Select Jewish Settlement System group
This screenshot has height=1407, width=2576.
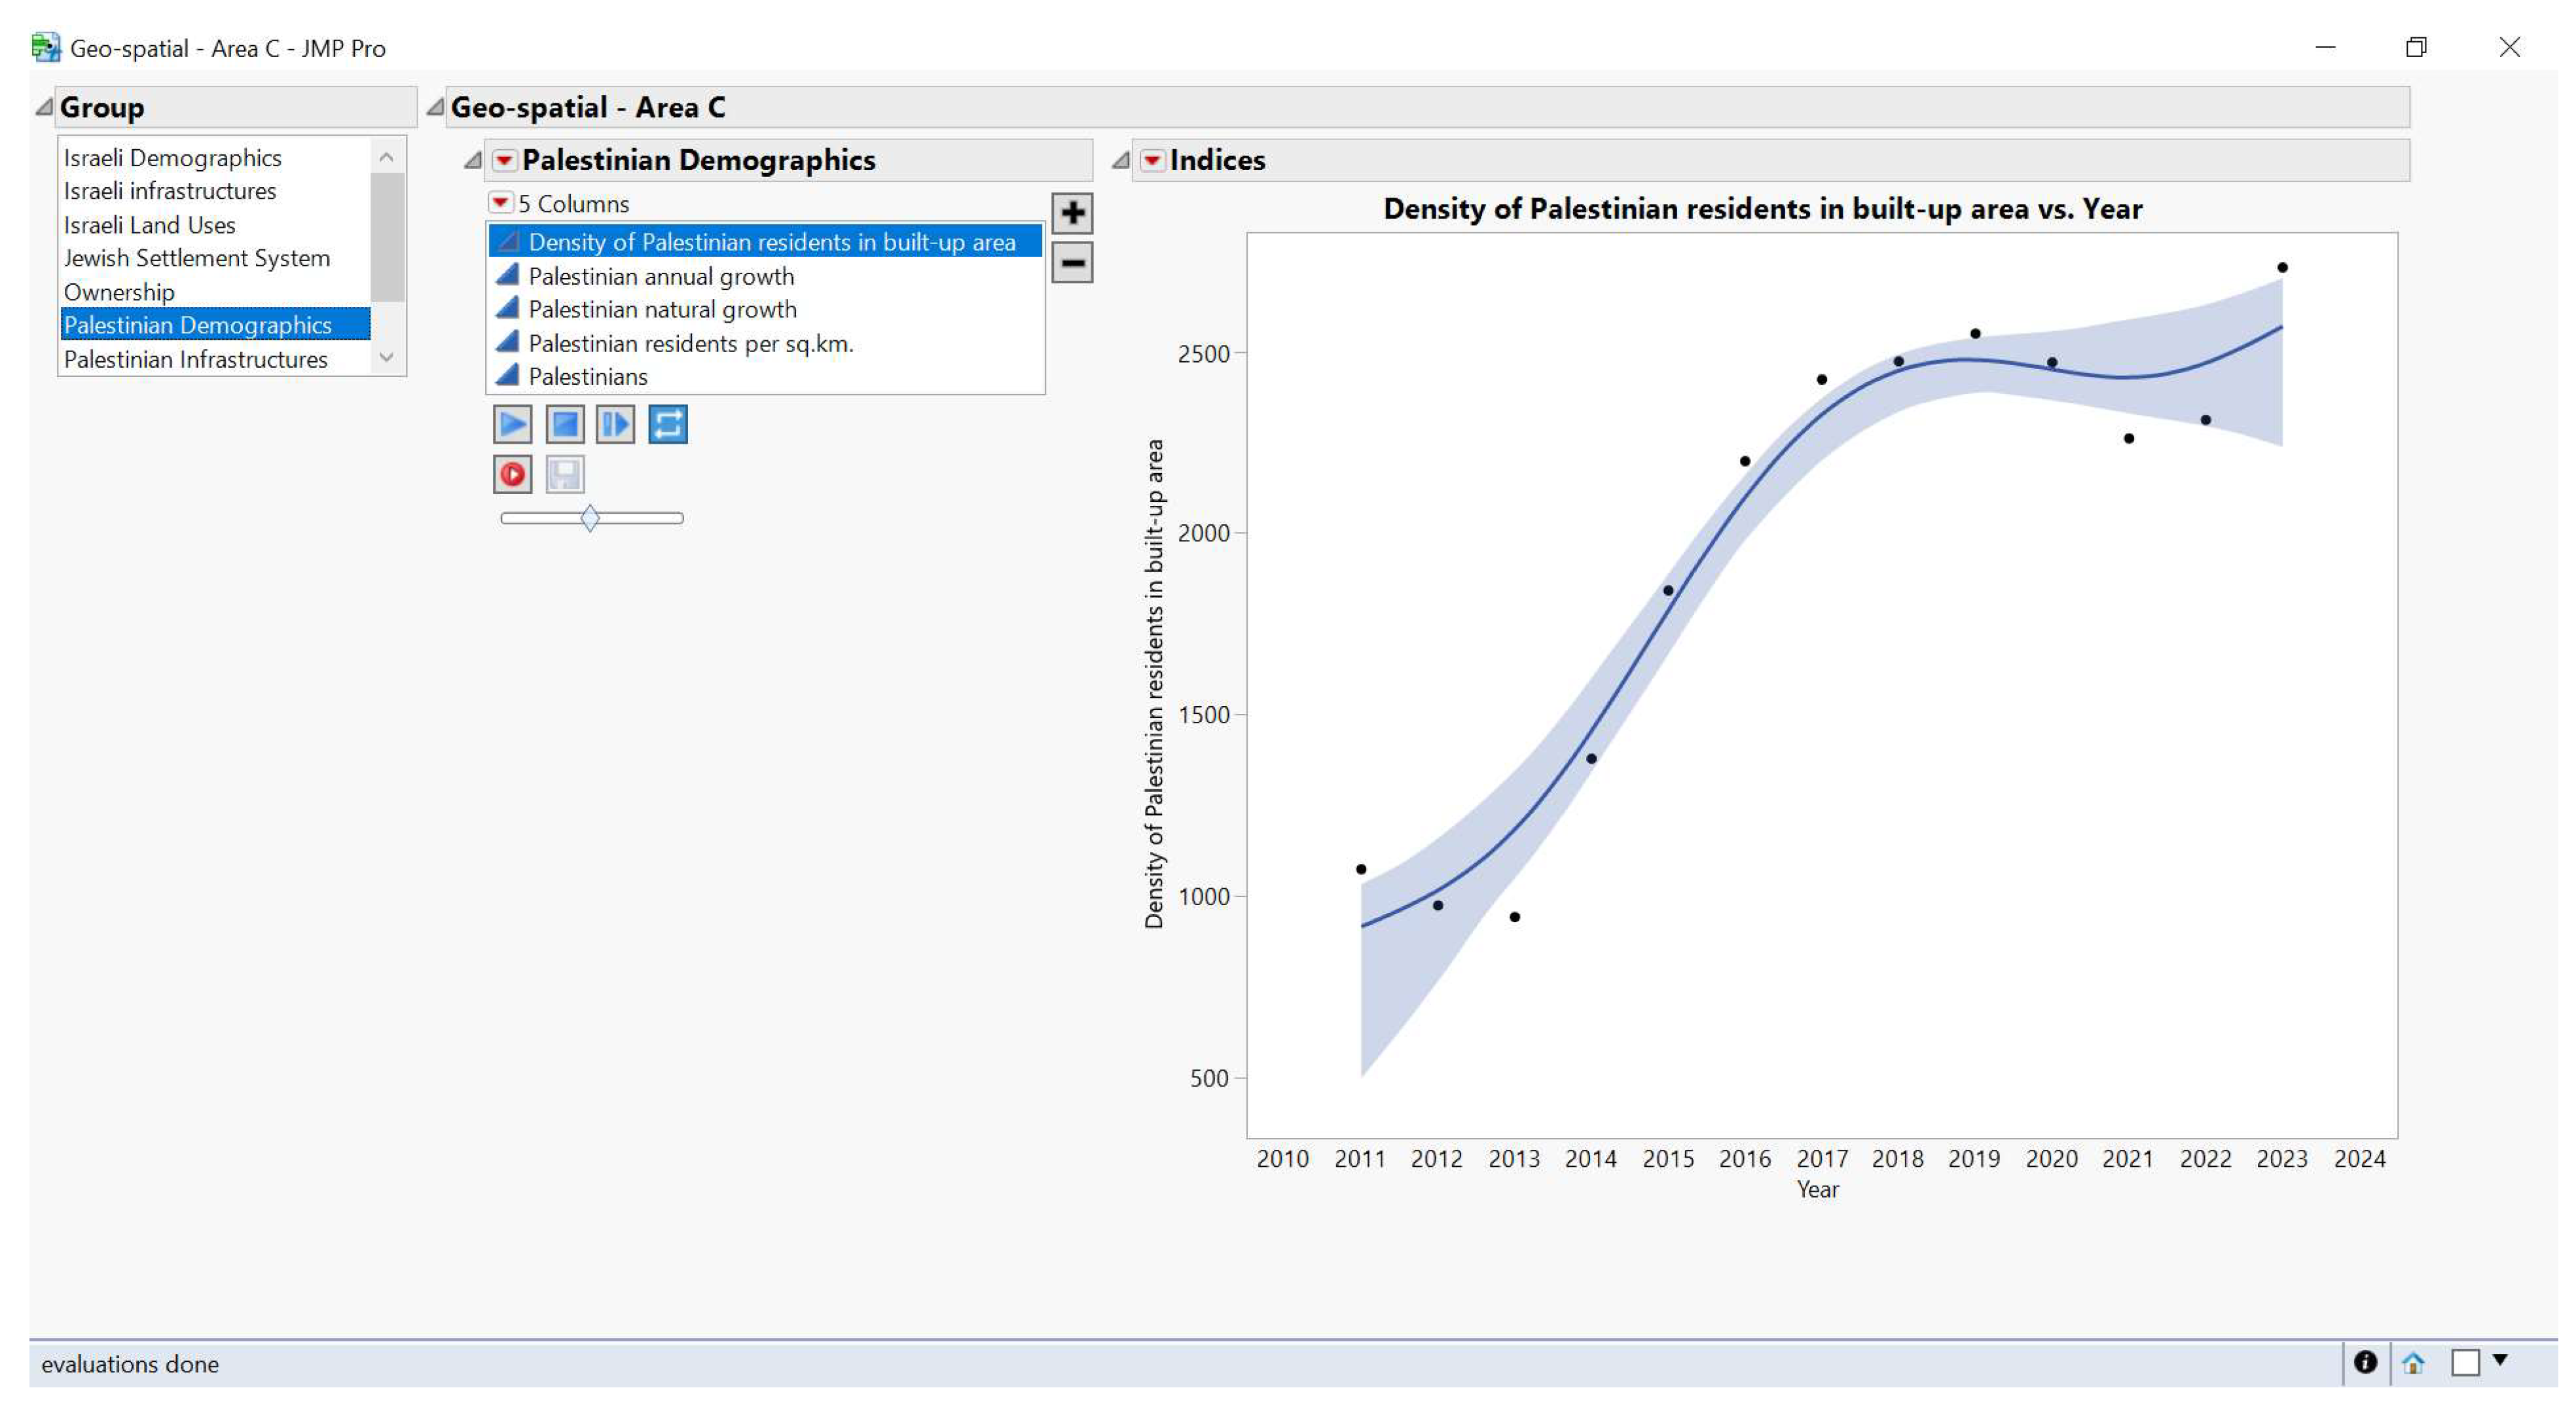point(197,258)
